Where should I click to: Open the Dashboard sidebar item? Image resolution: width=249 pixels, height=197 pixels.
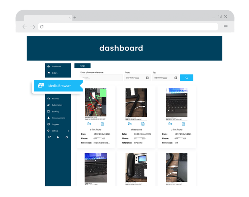pyautogui.click(x=58, y=67)
